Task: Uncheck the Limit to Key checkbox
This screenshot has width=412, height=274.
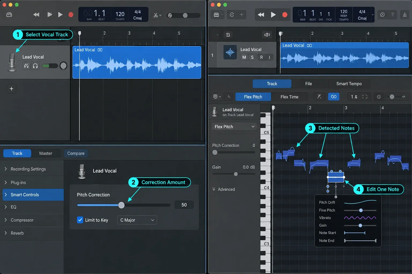Action: tap(80, 220)
